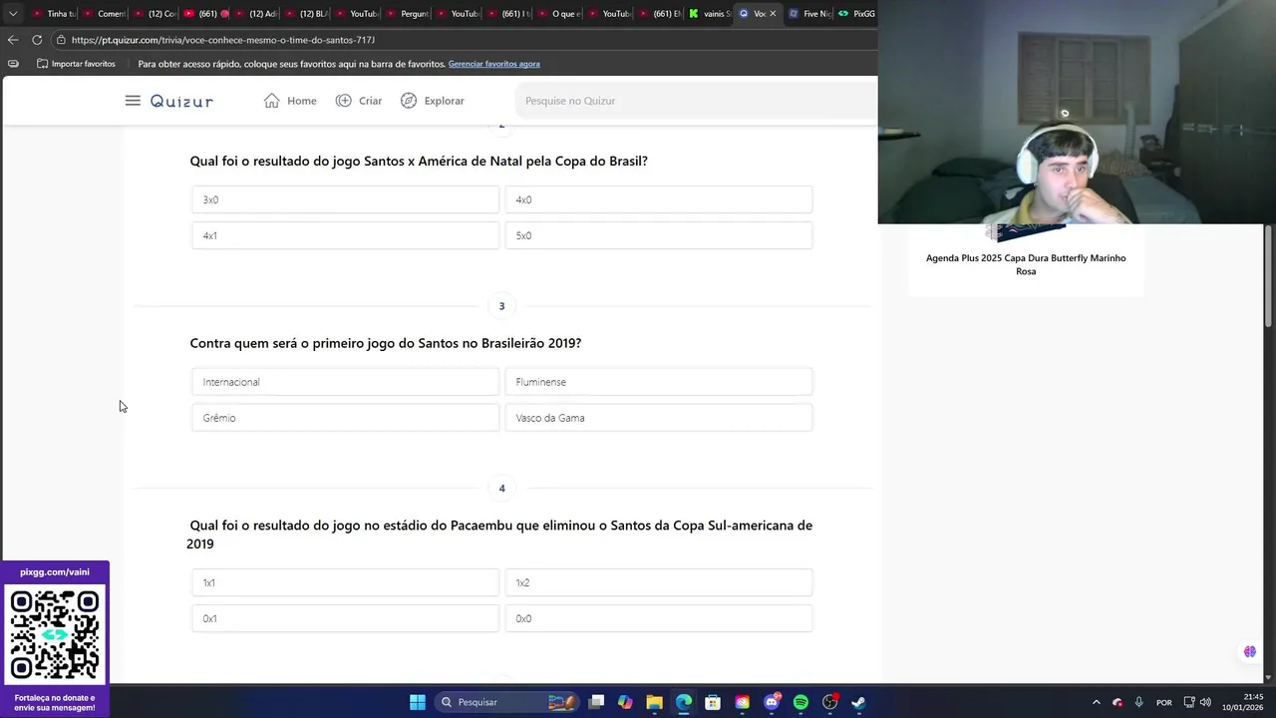The width and height of the screenshot is (1276, 718).
Task: Expand hidden system tray icons
Action: point(1097,702)
